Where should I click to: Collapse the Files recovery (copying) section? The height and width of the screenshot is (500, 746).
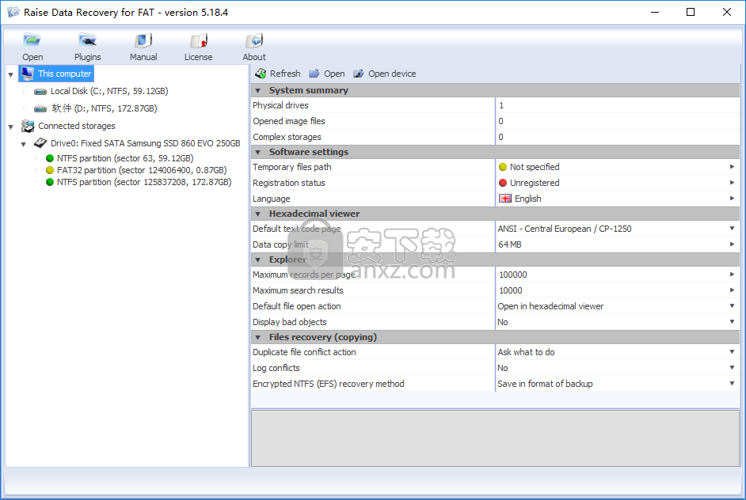258,338
